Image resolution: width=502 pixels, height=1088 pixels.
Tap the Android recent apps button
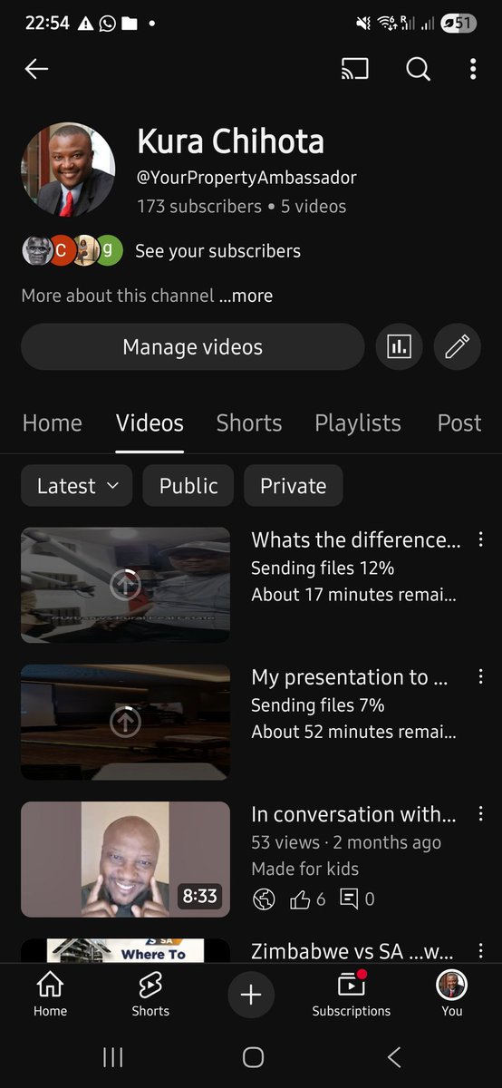click(112, 1057)
